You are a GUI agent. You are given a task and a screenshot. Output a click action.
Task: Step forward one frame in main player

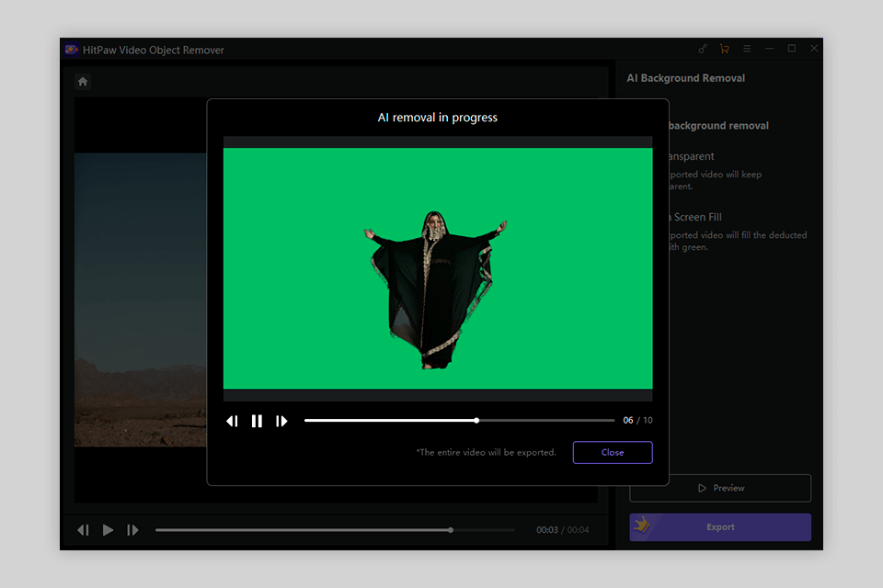click(x=132, y=530)
